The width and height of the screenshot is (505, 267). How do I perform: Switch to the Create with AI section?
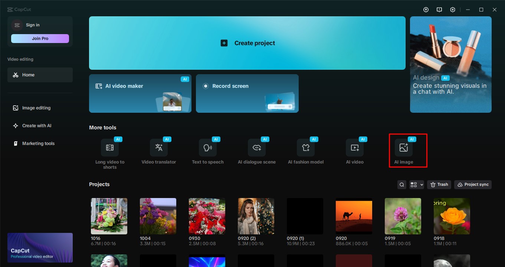point(36,125)
